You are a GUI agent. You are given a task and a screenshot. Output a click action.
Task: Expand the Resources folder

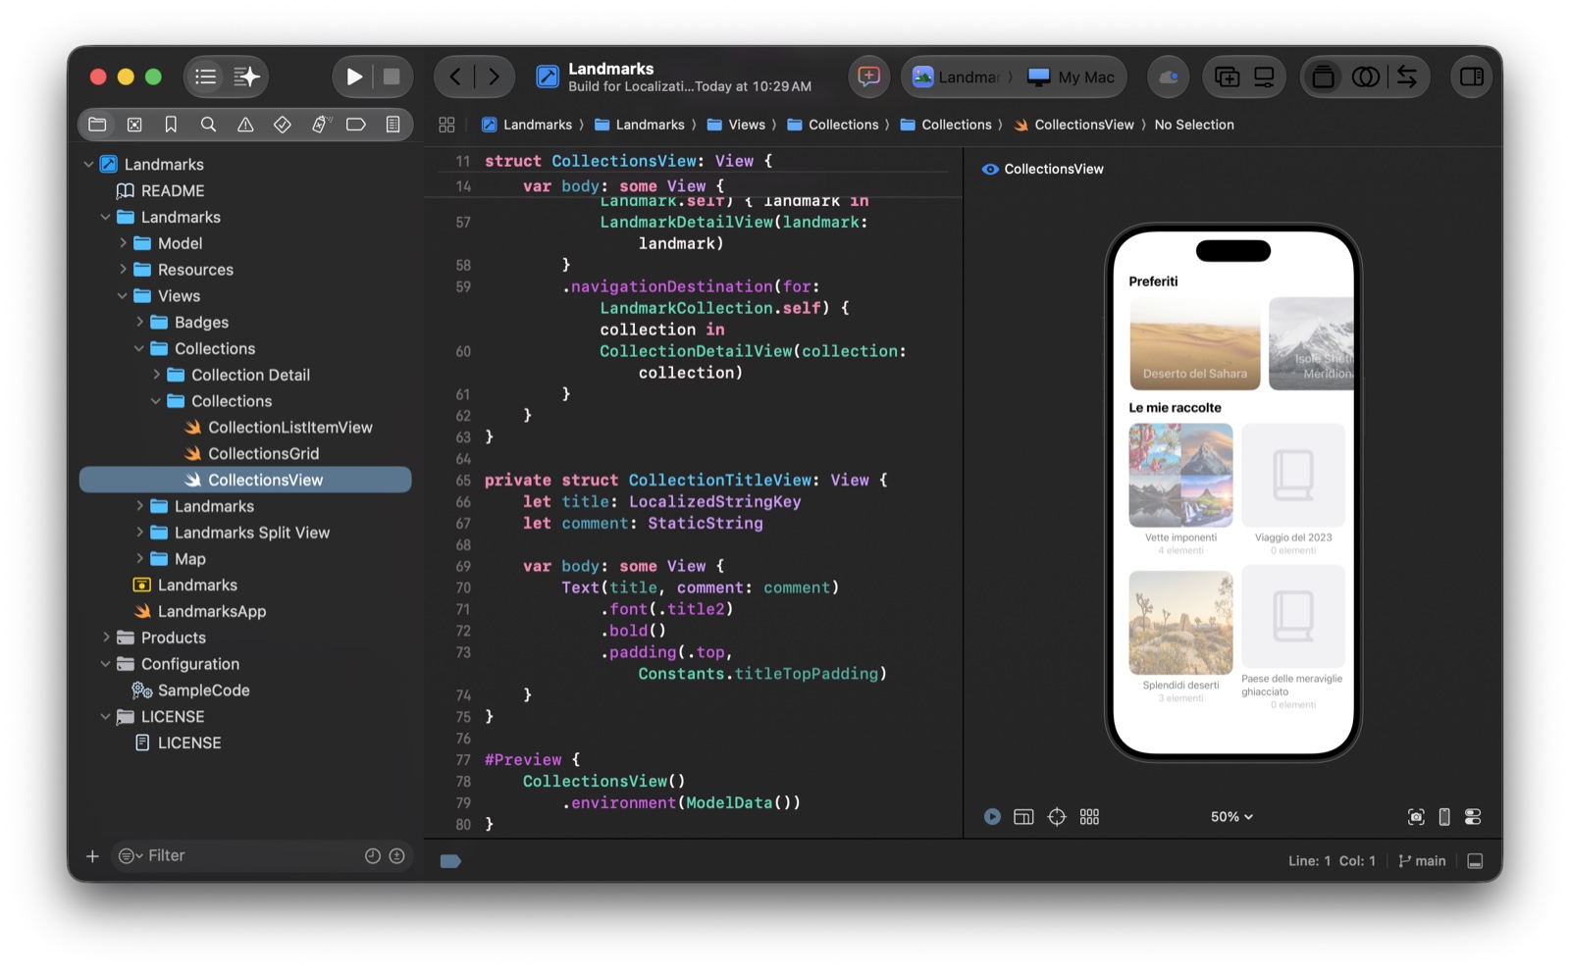point(123,269)
